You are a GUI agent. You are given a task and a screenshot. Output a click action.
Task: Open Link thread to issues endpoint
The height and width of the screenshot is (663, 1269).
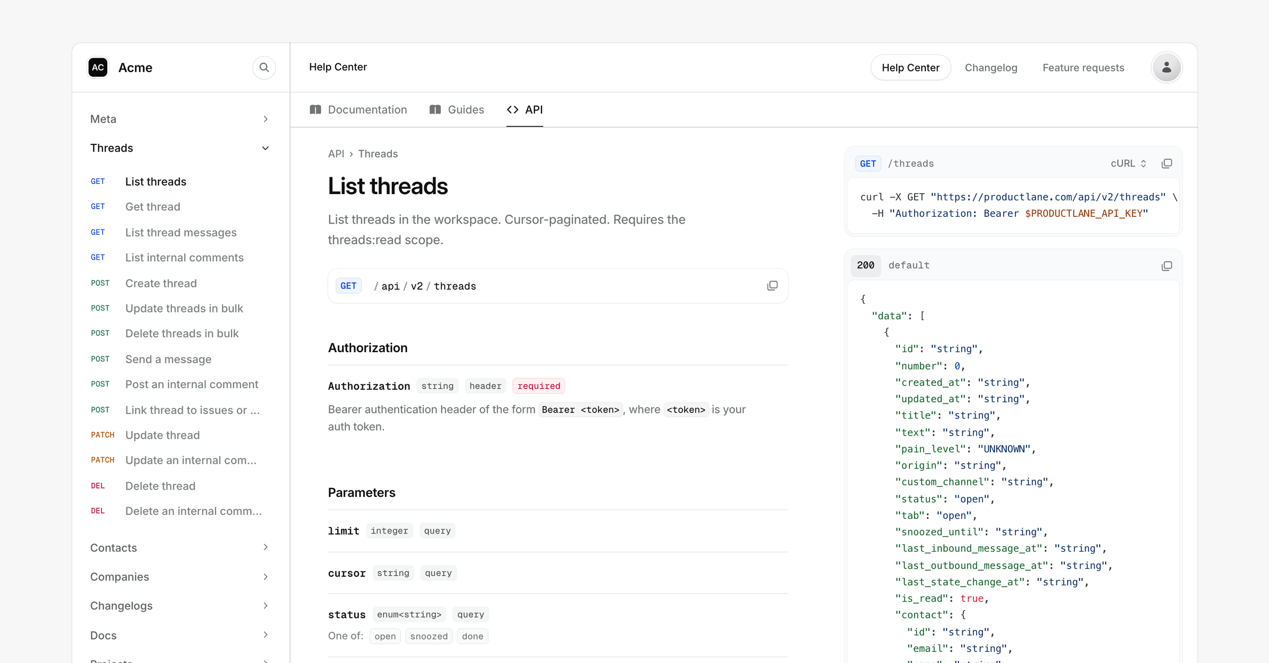180,410
